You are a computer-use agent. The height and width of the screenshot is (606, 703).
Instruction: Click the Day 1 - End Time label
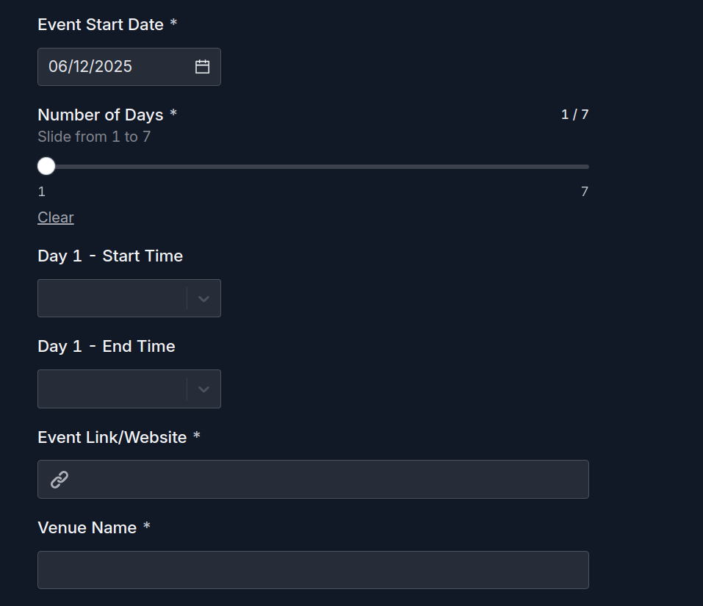click(107, 346)
